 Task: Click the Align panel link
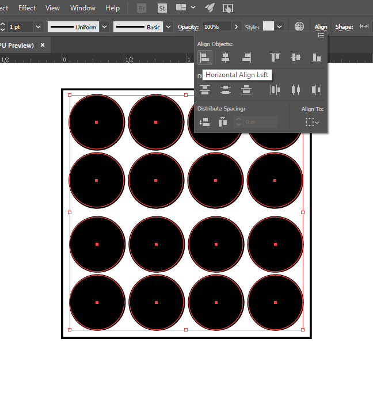tap(321, 27)
